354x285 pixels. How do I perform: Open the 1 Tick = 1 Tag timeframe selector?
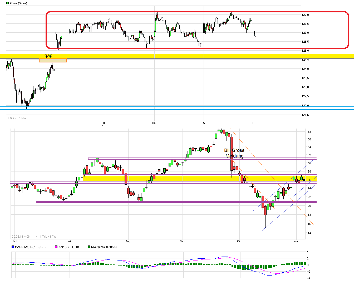[x=48, y=237]
